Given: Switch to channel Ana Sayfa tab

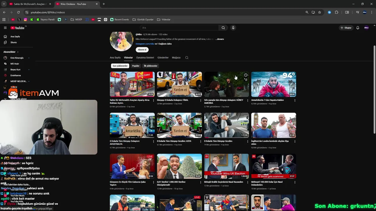Looking at the screenshot, I should [115, 58].
